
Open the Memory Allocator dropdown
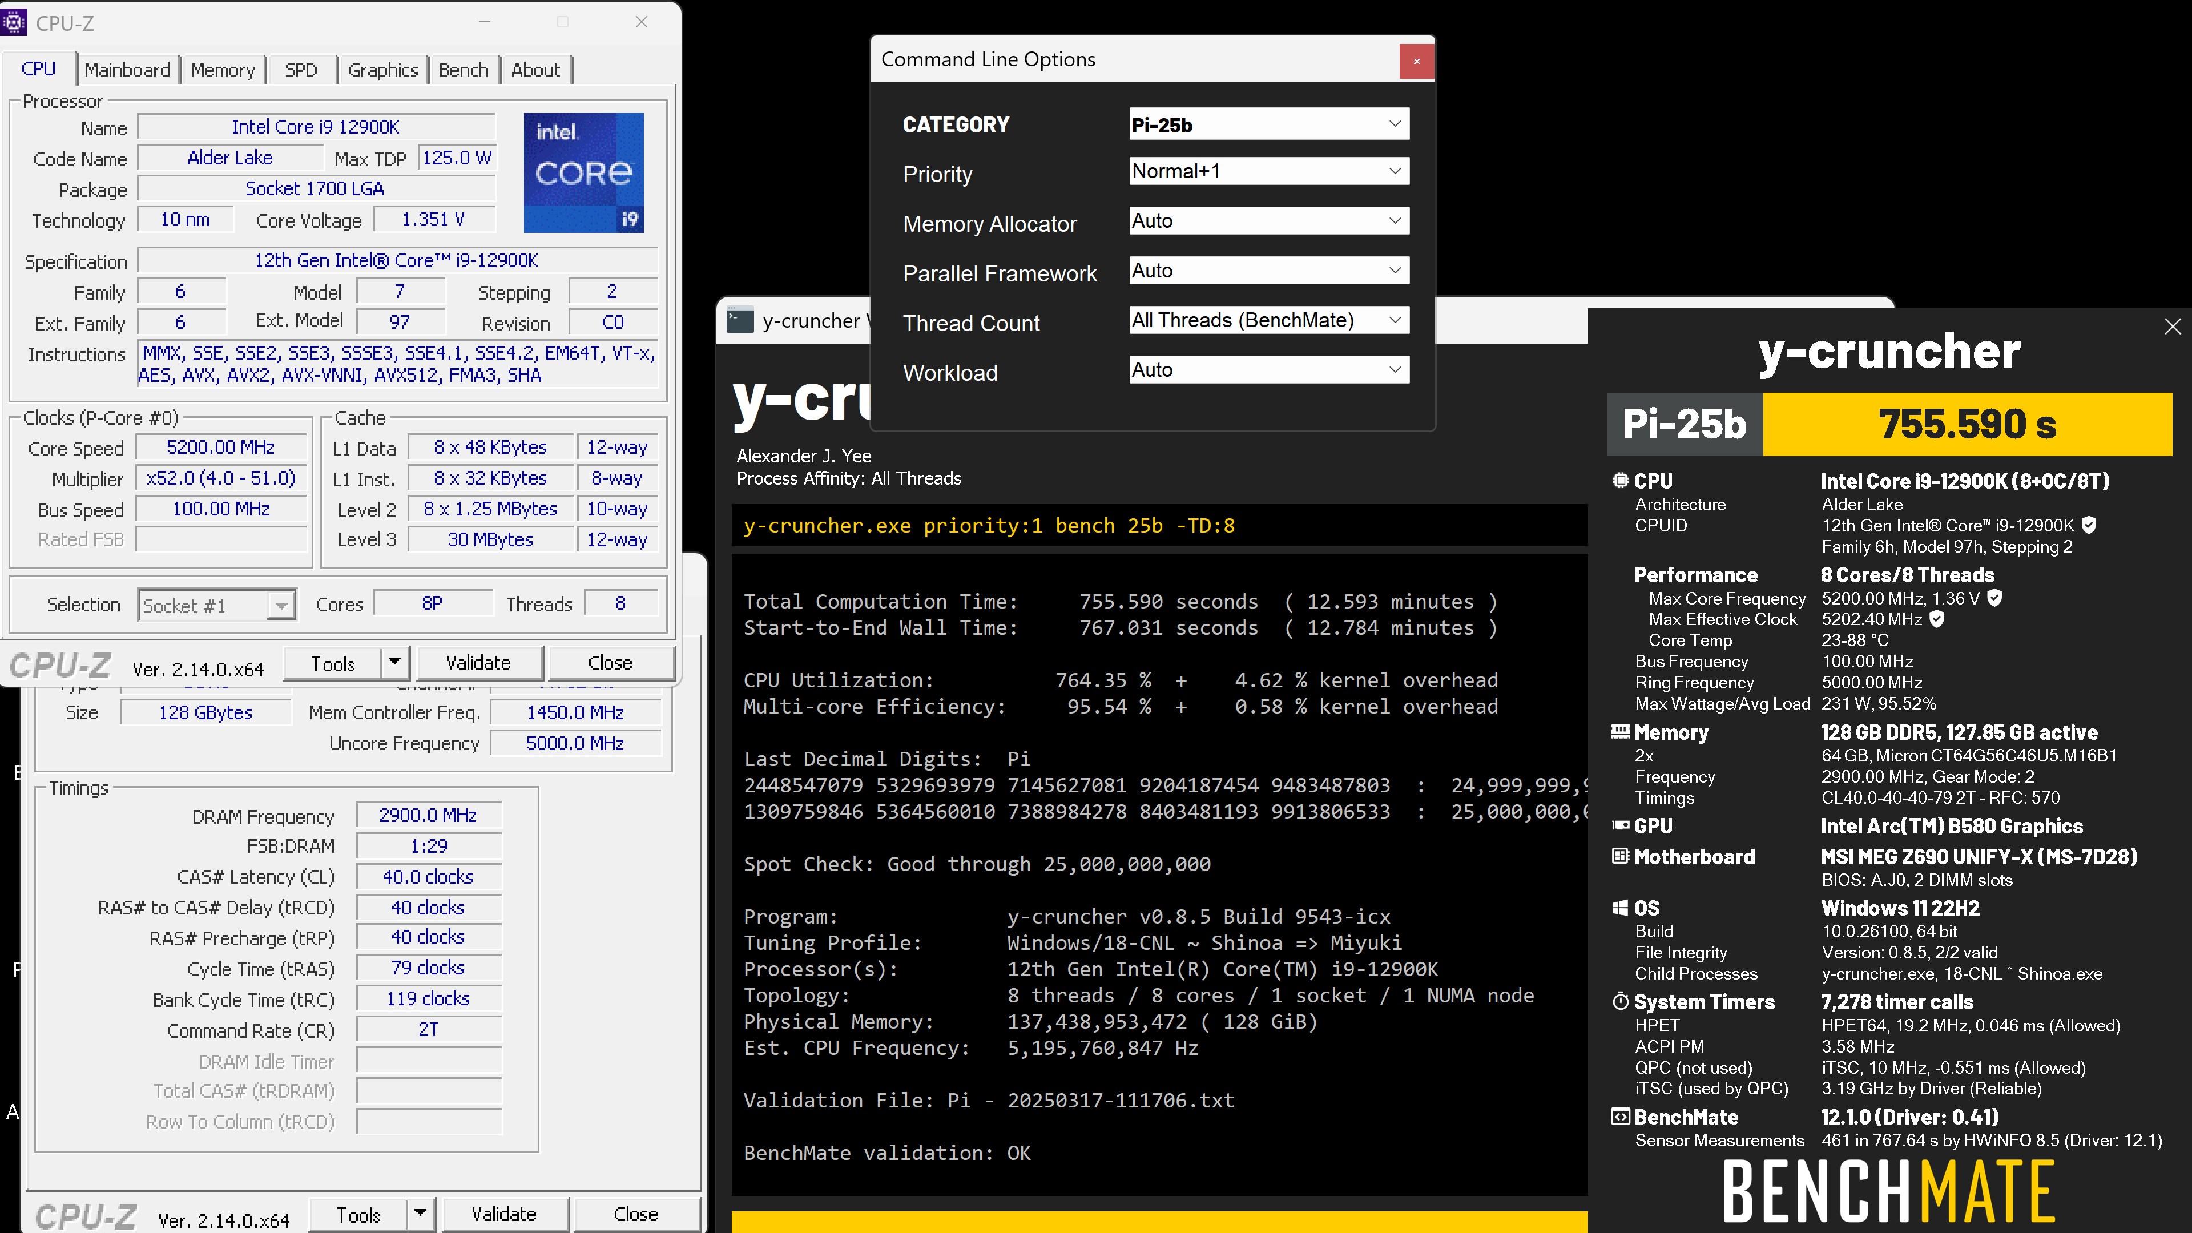[x=1269, y=221]
